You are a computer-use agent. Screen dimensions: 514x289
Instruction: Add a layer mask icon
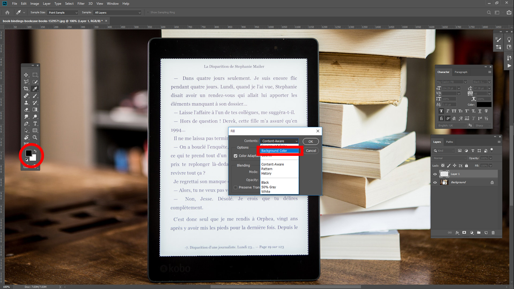click(464, 232)
